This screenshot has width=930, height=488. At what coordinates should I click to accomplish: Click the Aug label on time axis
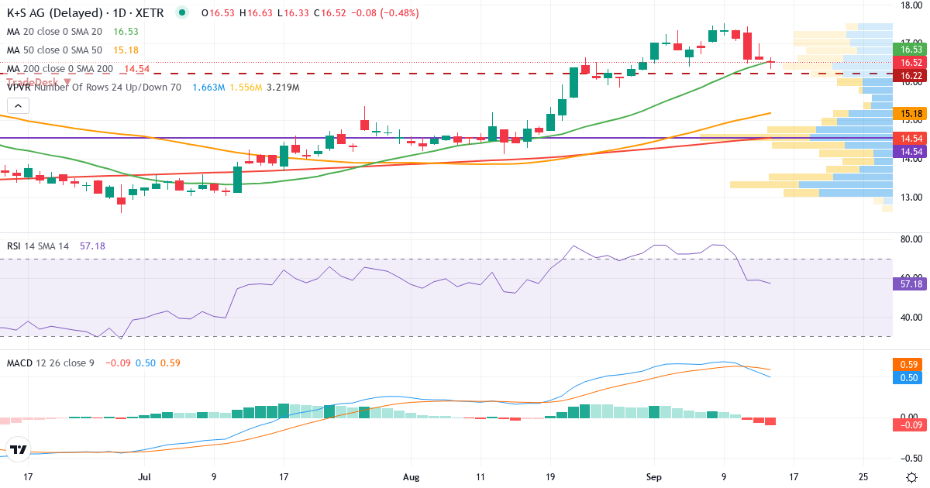pyautogui.click(x=412, y=477)
